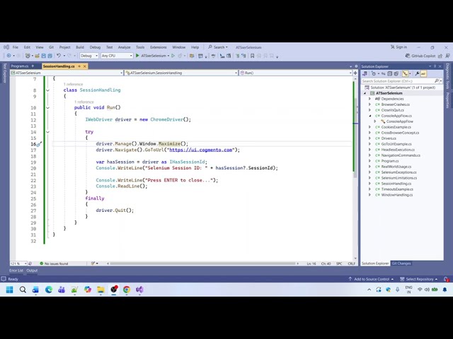The image size is (453, 339).
Task: Click the split-editor icon above the vertical scrollbar
Action: [355, 73]
